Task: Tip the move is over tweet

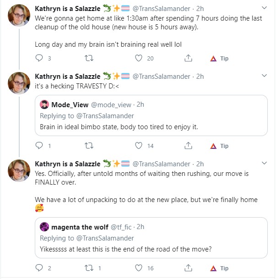Action: 219,268
